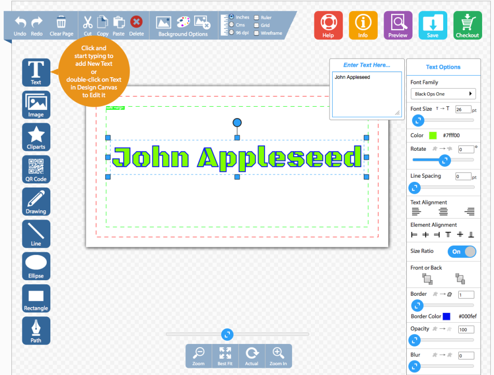Click the Checkout cart button
Viewport: 494px width, 375px height.
click(468, 25)
